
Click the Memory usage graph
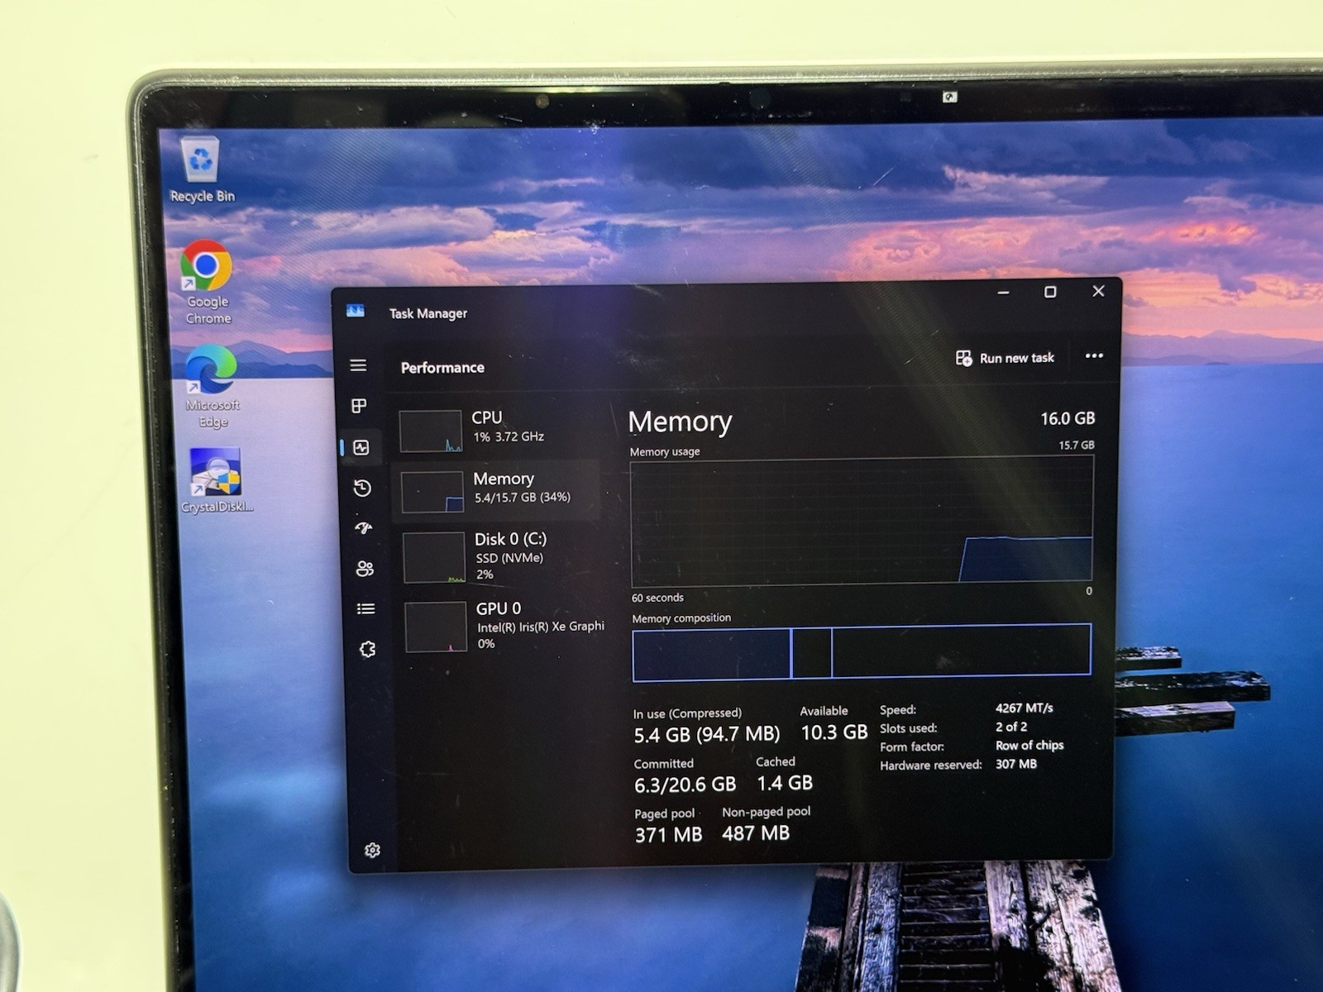tap(862, 522)
